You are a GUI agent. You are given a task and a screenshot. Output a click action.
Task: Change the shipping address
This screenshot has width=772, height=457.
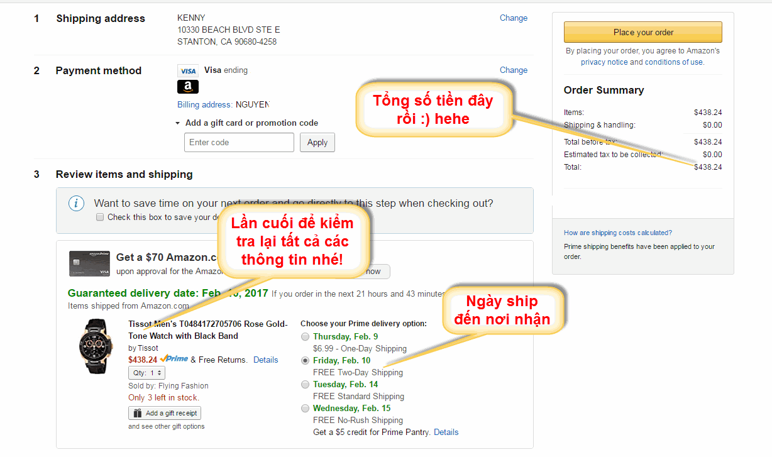point(514,18)
